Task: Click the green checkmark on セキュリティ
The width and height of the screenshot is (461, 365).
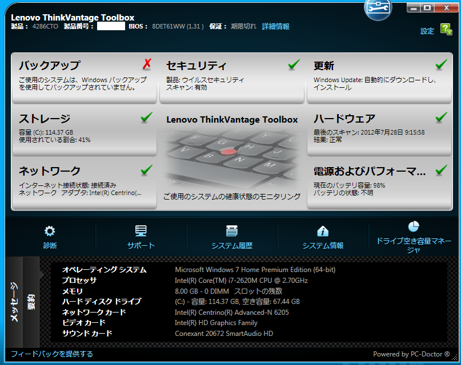Action: 294,64
